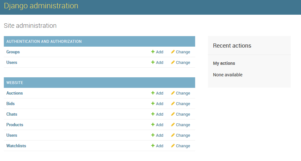
Task: Go to Django administration home title
Action: pyautogui.click(x=41, y=6)
